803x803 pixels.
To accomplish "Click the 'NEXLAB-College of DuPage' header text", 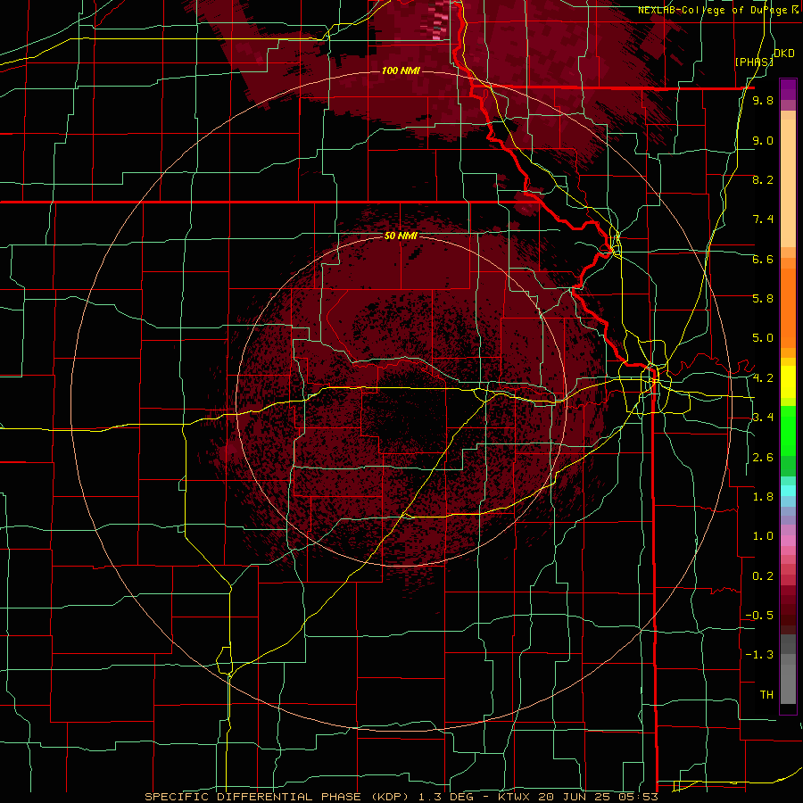I will tap(712, 10).
